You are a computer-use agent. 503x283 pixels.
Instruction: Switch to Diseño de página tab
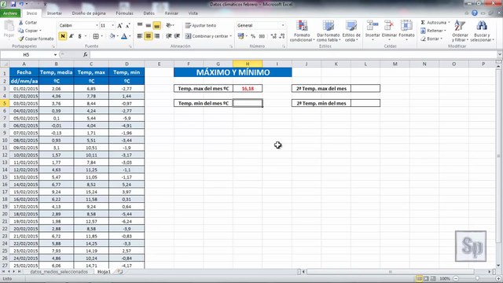(x=89, y=13)
